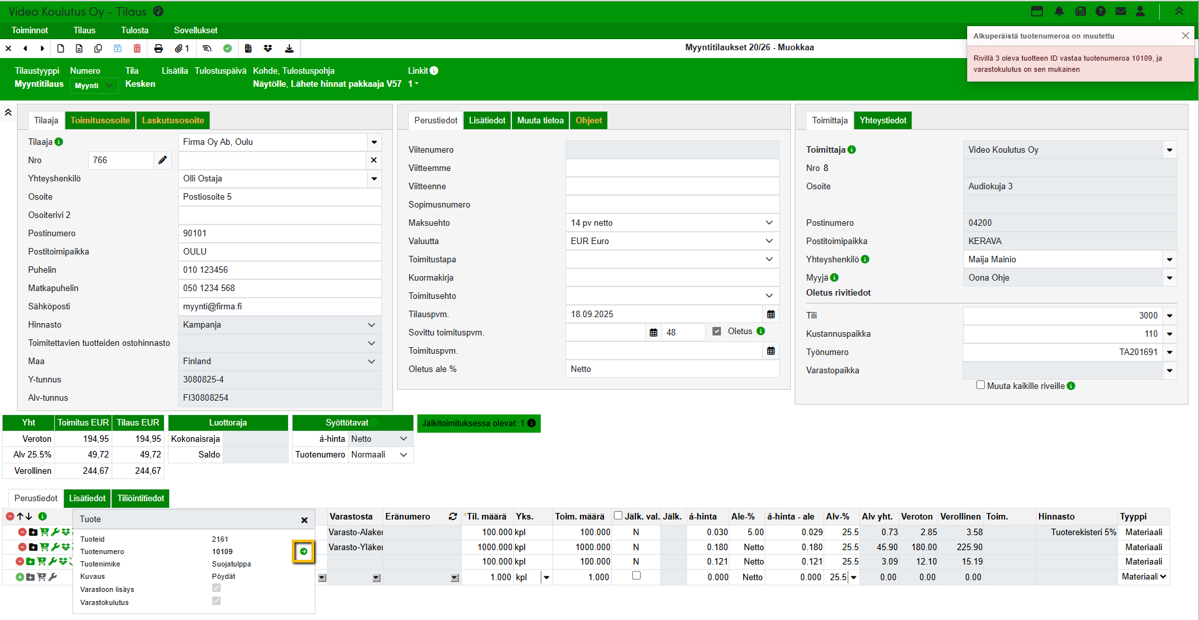Click the green checkmark approve icon
Screen dimensions: 1199x620
click(x=227, y=48)
